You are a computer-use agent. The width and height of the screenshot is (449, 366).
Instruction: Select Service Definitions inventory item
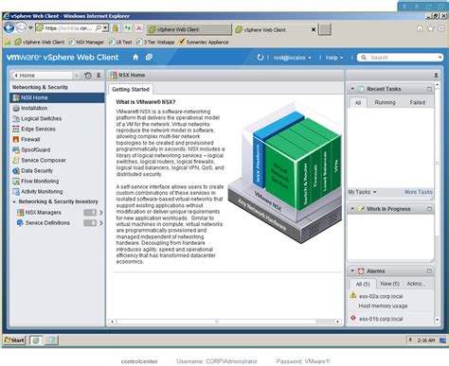pyautogui.click(x=47, y=223)
